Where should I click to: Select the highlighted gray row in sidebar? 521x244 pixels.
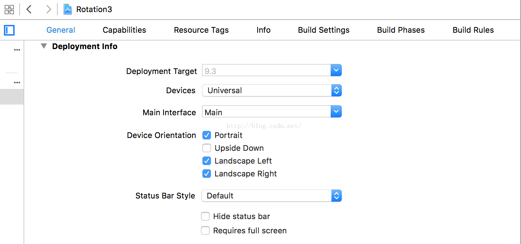click(x=12, y=97)
